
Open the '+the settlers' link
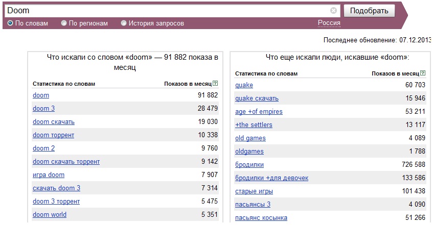[254, 124]
